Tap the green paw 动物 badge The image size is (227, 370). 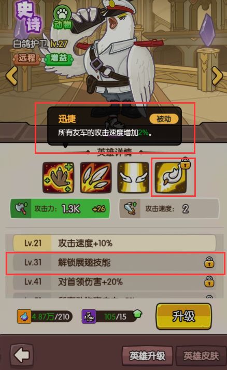[62, 18]
